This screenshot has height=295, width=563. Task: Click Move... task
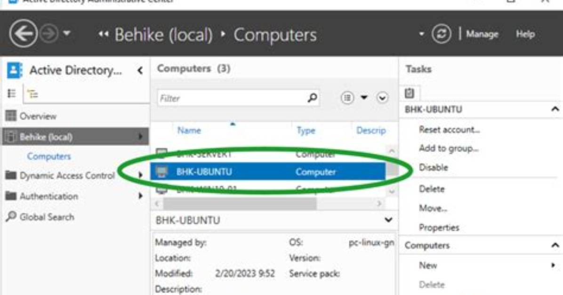click(x=433, y=208)
